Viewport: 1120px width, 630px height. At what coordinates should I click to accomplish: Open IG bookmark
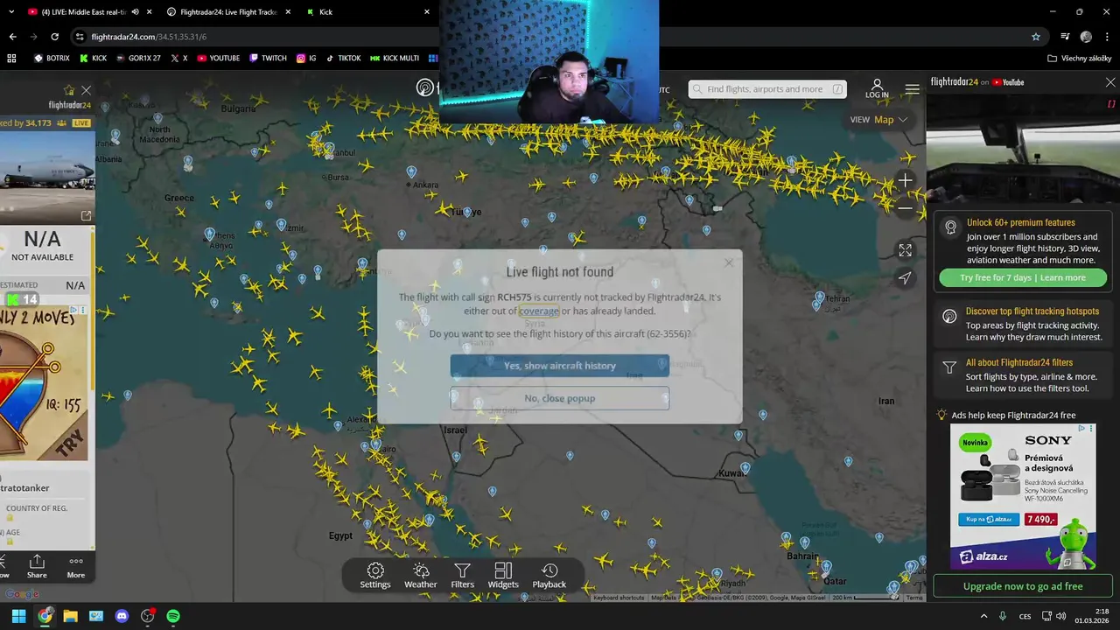tap(306, 58)
